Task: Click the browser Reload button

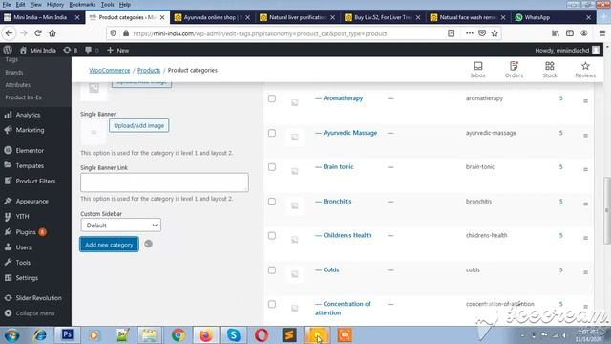Action: pos(38,33)
